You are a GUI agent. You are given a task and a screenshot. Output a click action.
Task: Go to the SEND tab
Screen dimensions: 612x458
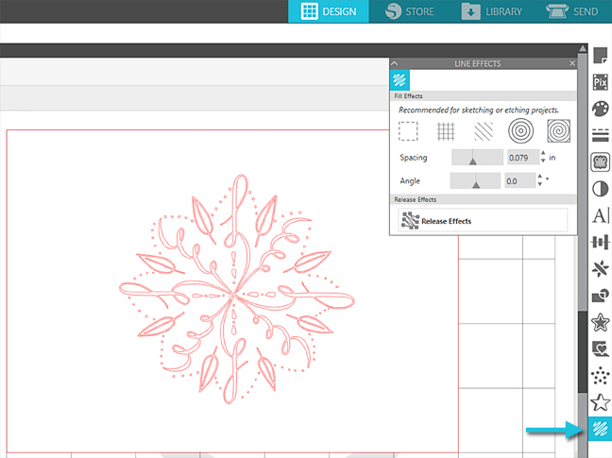pos(573,11)
